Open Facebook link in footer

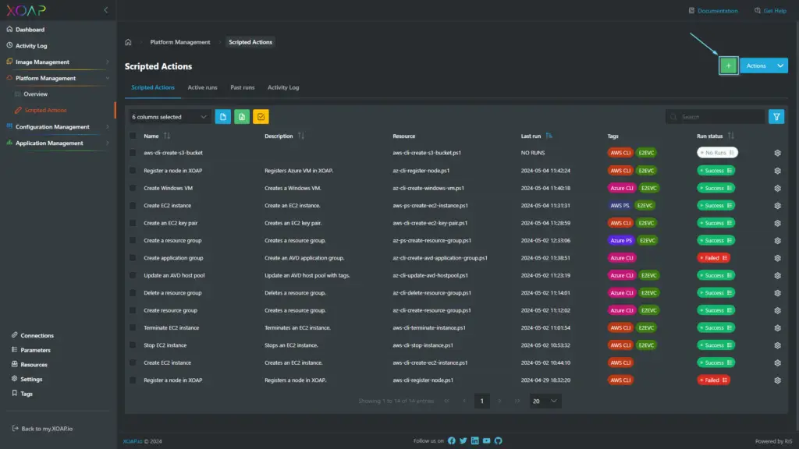452,441
